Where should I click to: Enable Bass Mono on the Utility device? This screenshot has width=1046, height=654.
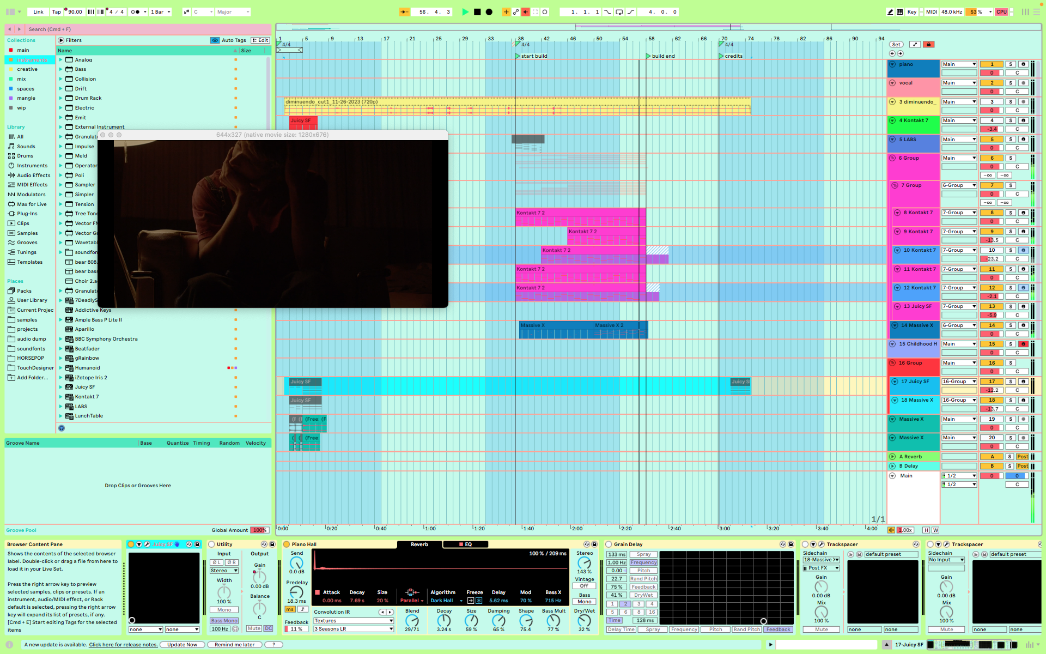(224, 621)
